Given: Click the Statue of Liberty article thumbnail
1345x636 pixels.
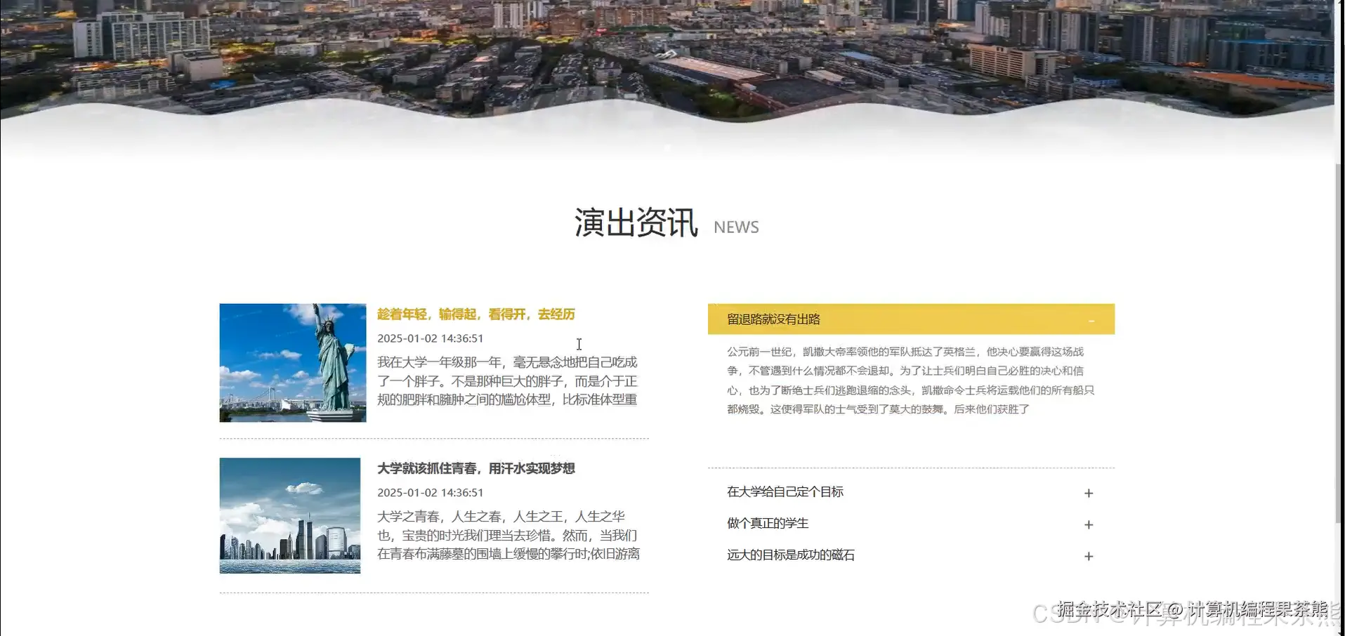Looking at the screenshot, I should [293, 362].
